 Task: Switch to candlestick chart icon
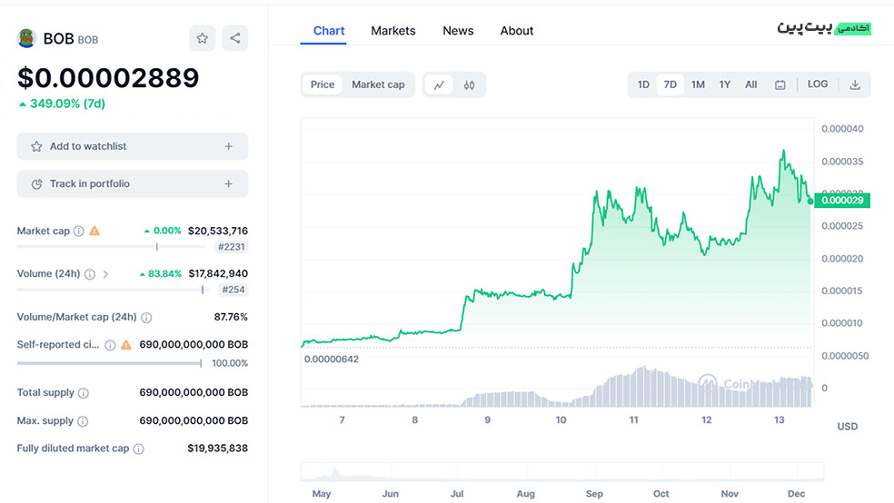tap(470, 84)
